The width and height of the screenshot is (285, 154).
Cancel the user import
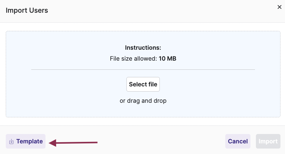[x=238, y=141]
